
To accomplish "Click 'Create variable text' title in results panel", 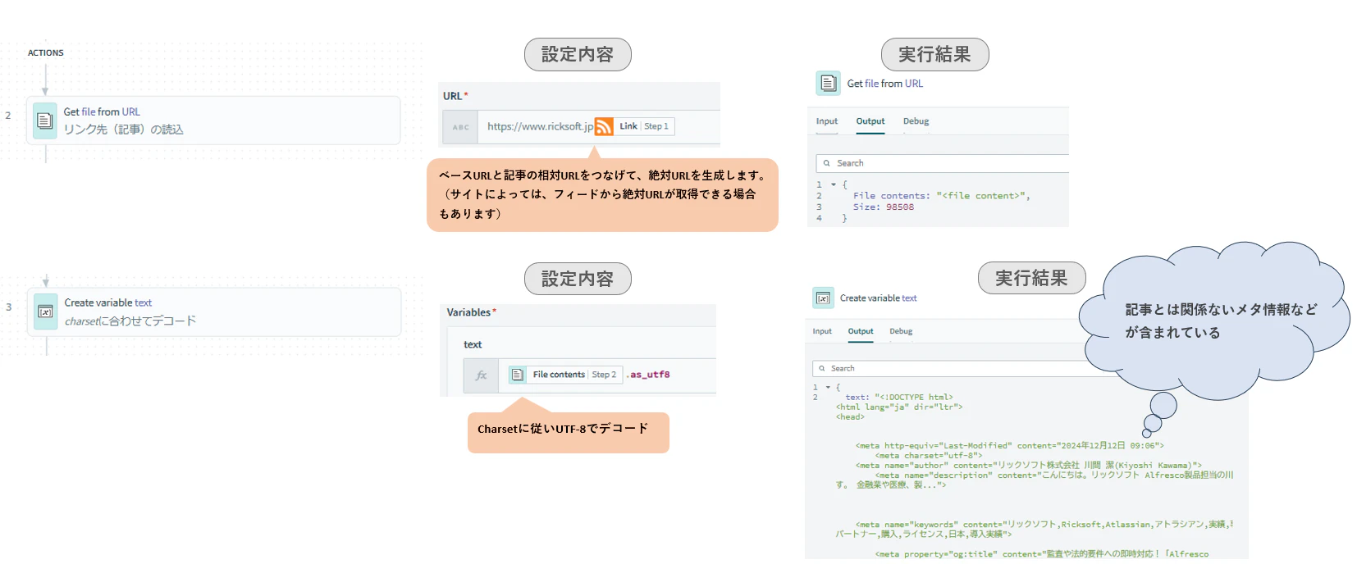I will click(x=878, y=298).
